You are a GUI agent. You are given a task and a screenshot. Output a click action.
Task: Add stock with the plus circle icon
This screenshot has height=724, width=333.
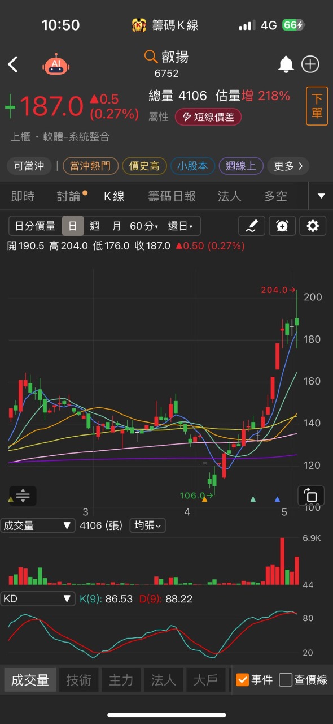coord(310,64)
